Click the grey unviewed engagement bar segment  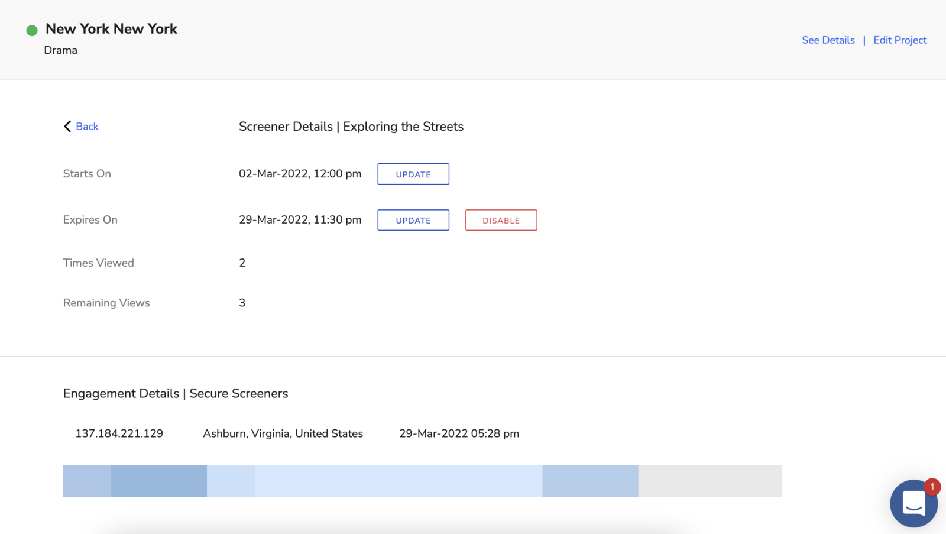click(710, 481)
